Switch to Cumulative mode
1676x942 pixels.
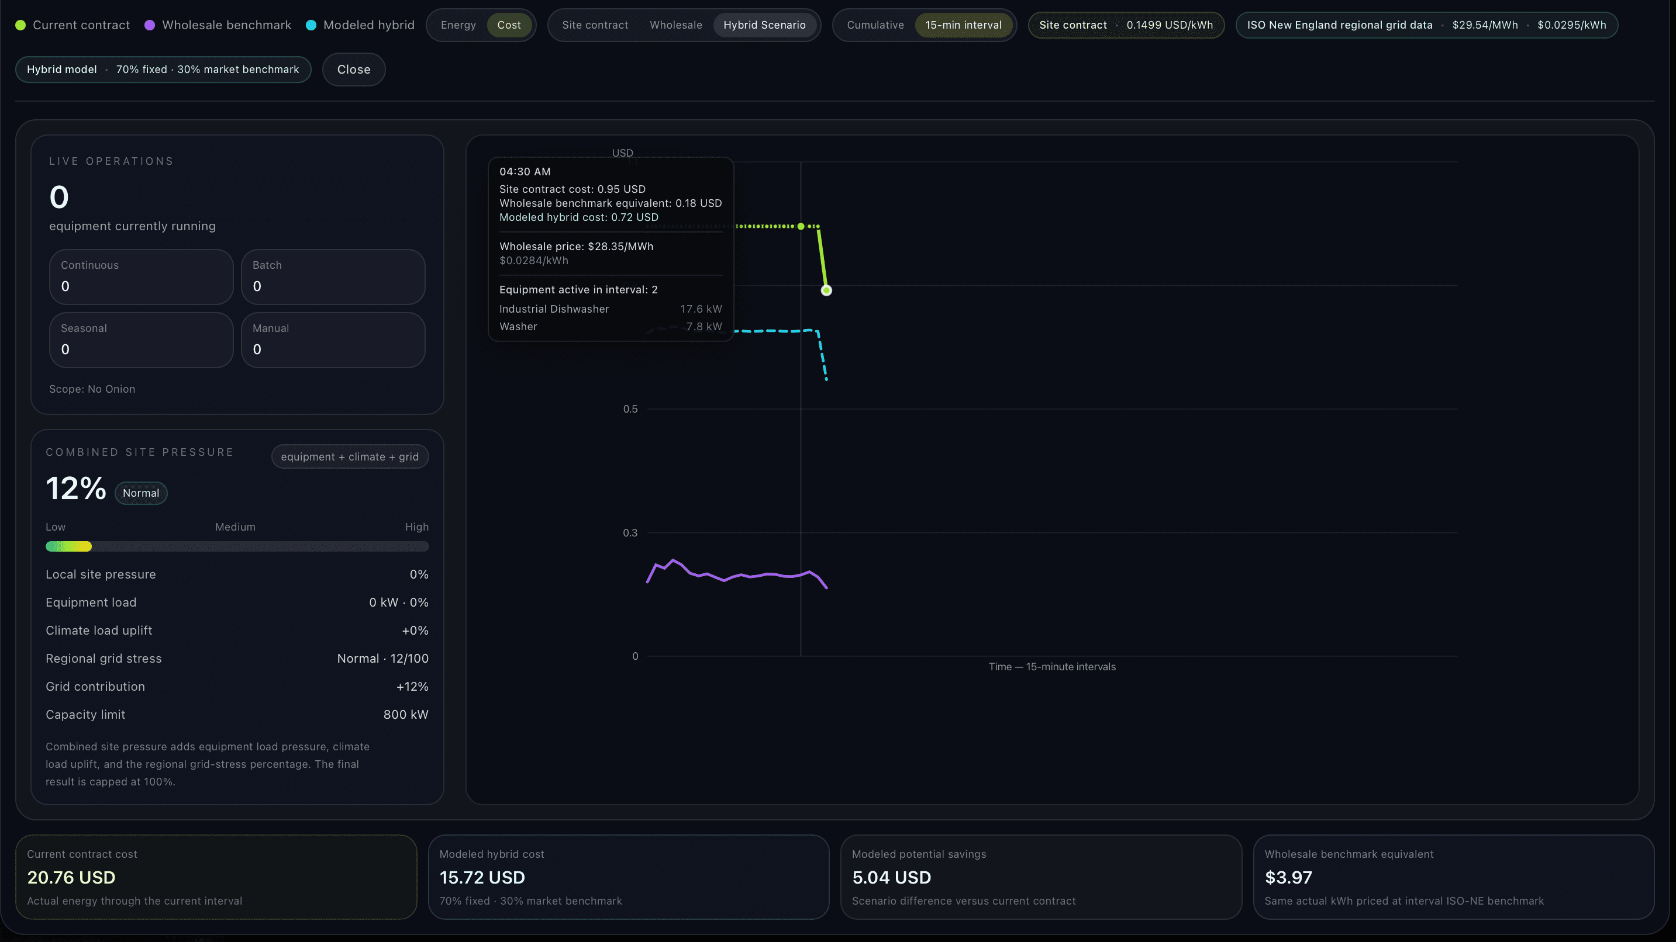click(875, 25)
